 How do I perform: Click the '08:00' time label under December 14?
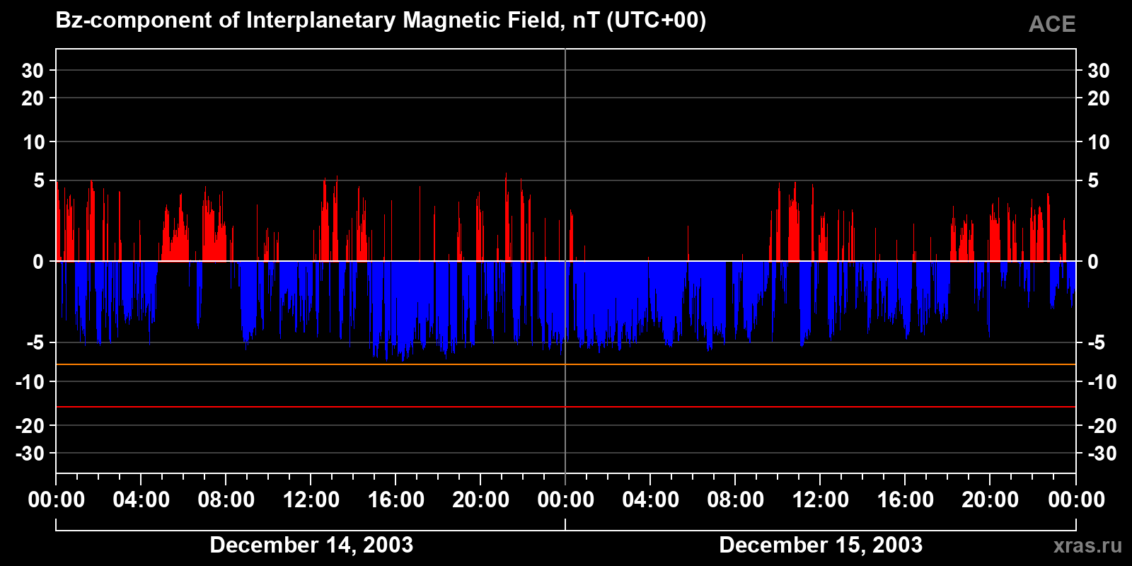226,500
